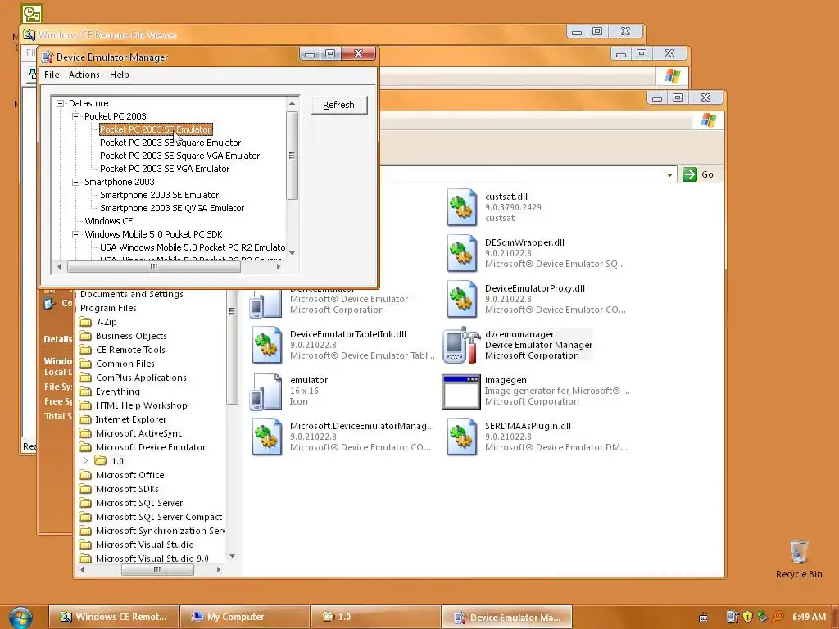Viewport: 839px width, 629px height.
Task: Switch to the 1.0 folder taskbar button
Action: coord(375,617)
